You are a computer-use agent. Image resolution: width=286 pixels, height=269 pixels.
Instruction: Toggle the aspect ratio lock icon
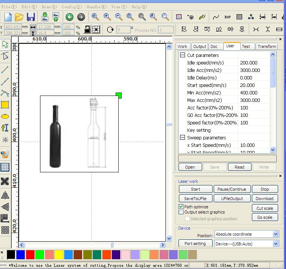[87, 29]
